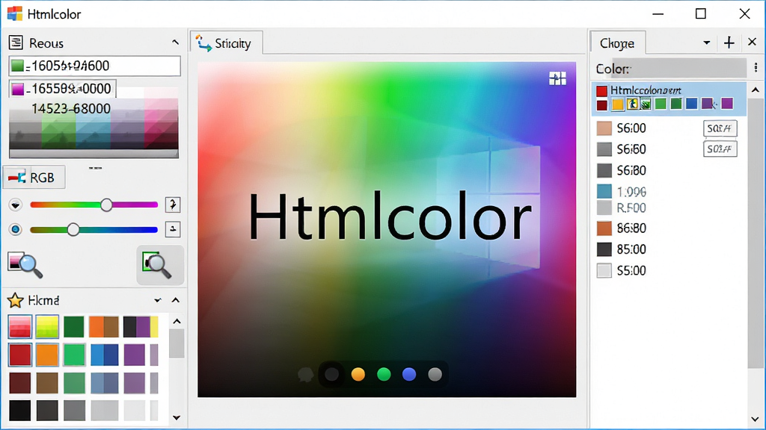Click the green-blue slider handle

tap(73, 229)
